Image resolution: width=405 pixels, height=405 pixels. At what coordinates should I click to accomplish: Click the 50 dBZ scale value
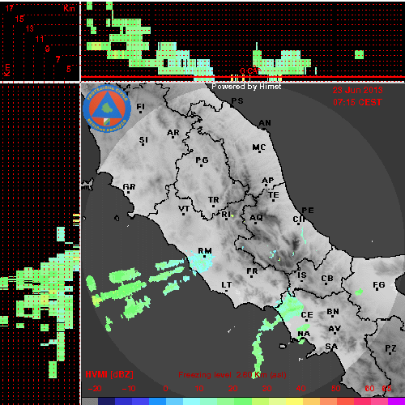[336, 389]
